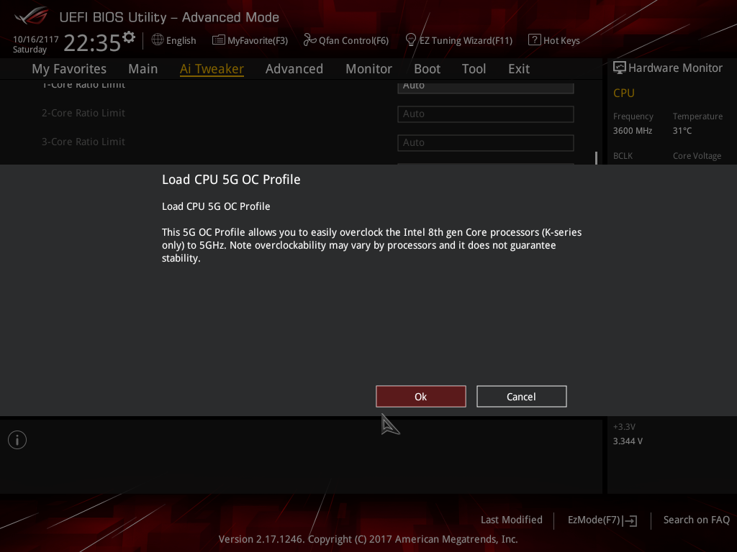Click the ROG logo icon
737x552 pixels.
[32, 17]
